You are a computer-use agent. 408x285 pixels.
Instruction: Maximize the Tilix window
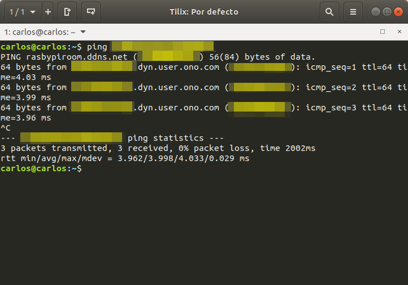[x=387, y=12]
